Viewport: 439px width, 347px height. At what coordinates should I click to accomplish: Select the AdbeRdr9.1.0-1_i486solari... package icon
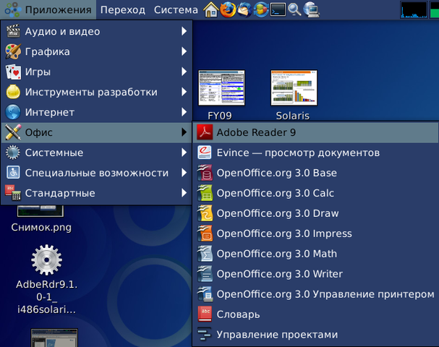click(46, 260)
